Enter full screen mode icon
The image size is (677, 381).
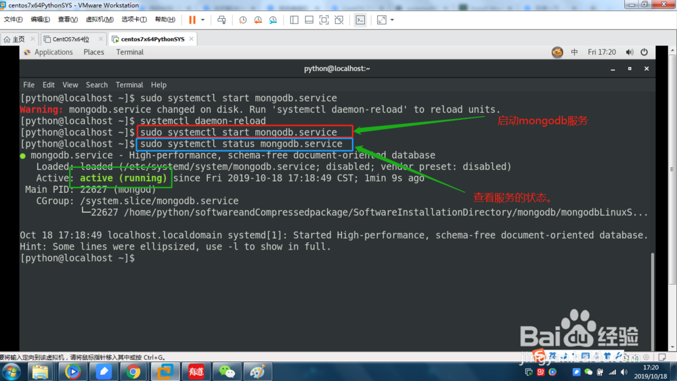[x=324, y=20]
